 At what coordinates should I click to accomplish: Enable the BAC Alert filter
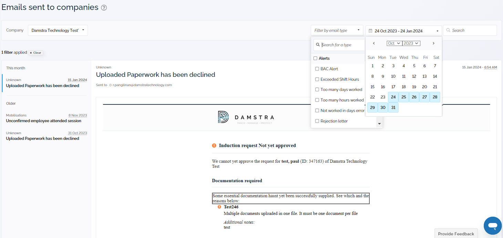317,69
